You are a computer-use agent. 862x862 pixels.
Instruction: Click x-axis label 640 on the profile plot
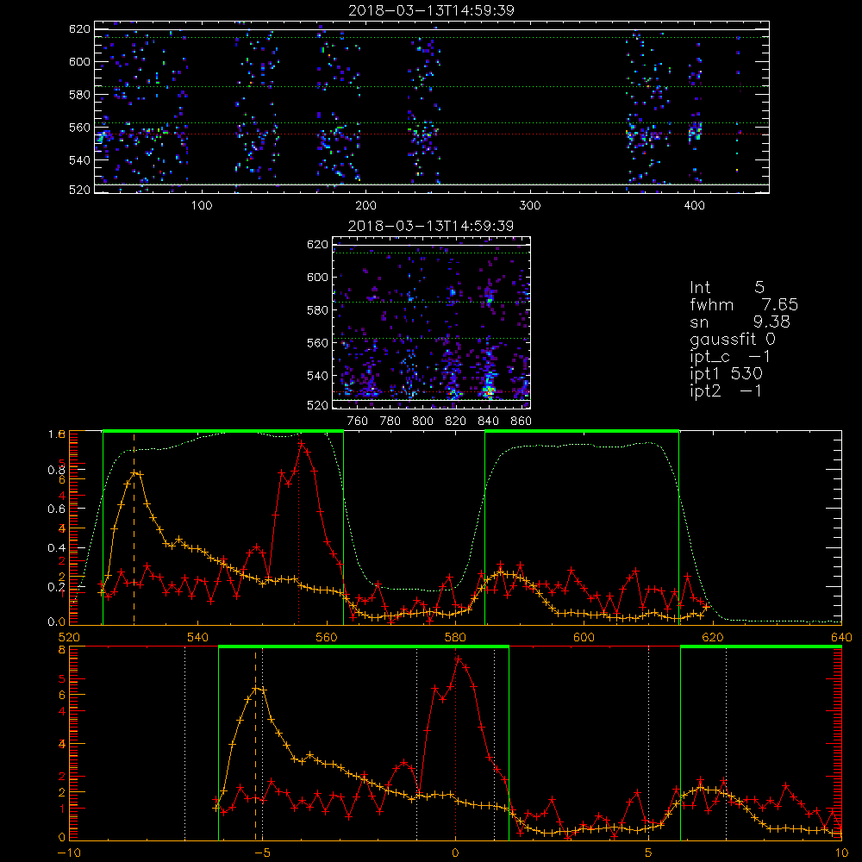point(841,637)
